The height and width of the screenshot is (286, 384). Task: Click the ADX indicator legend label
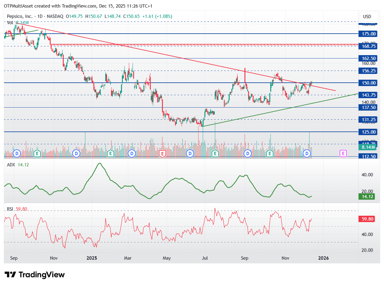[x=11, y=165]
